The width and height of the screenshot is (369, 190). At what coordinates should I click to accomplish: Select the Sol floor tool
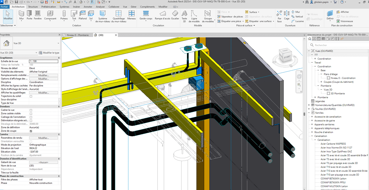coord(91,15)
